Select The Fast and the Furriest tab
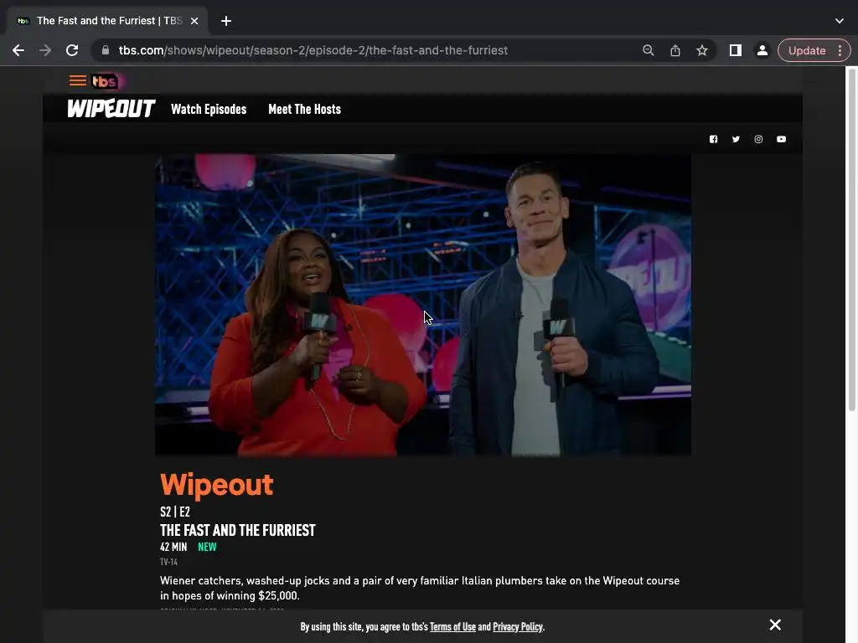Image resolution: width=858 pixels, height=643 pixels. coord(107,21)
